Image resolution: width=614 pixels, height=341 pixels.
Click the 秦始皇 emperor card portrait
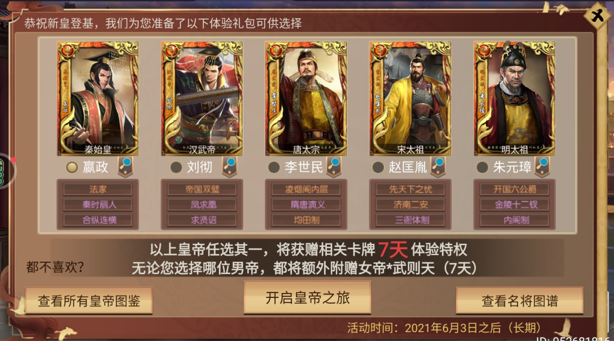coord(97,98)
